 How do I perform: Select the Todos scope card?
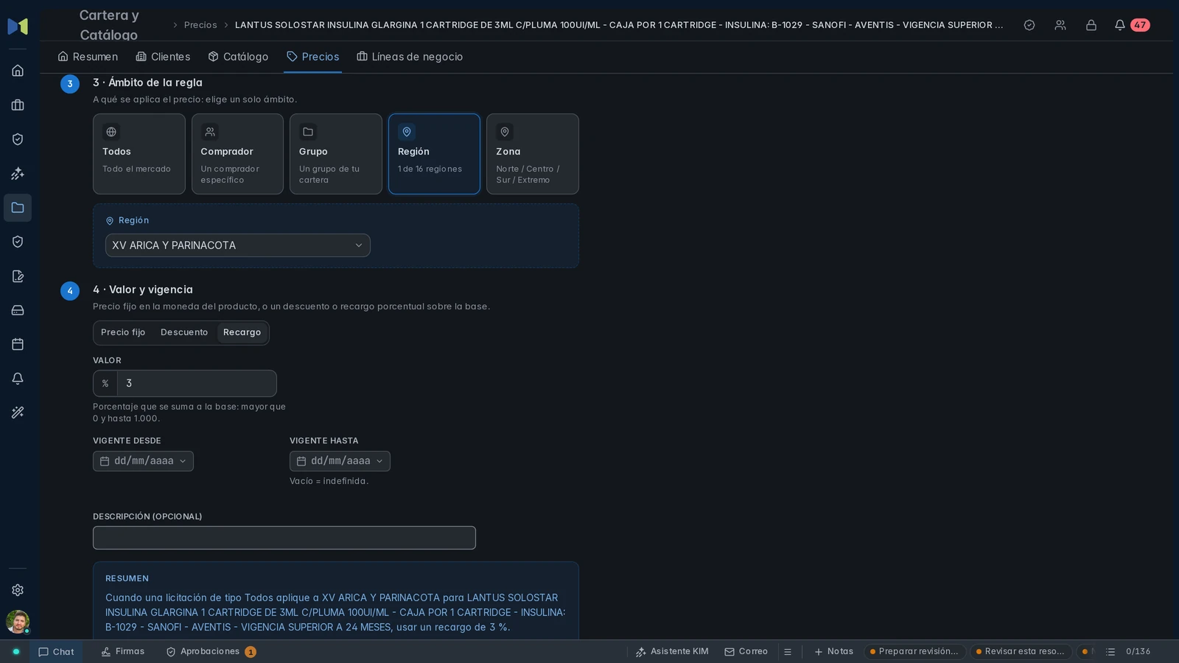139,154
